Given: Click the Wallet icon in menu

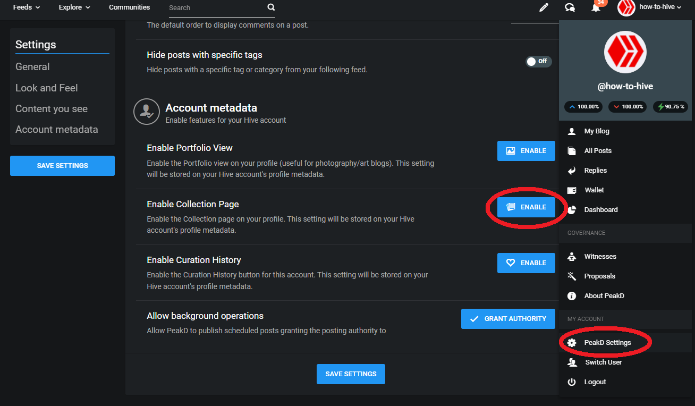Looking at the screenshot, I should coord(572,190).
